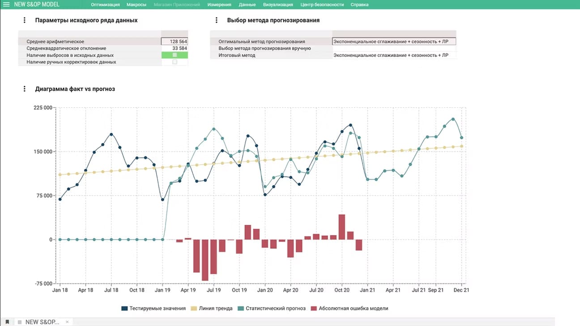Open options for Параметры исходного ряда данных panel

click(25, 20)
